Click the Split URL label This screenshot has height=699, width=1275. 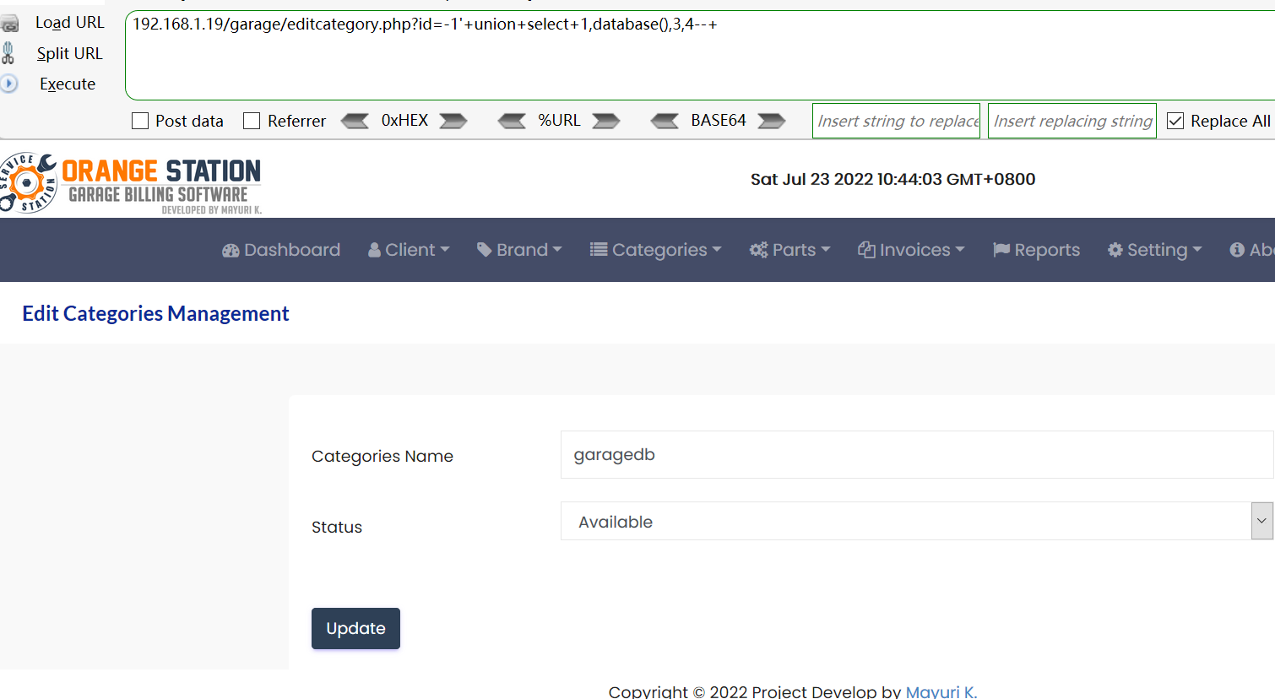69,53
